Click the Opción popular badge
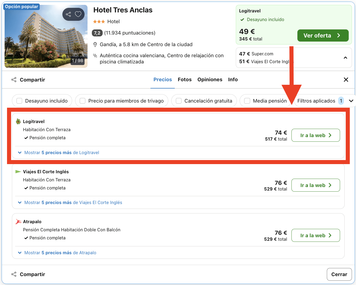 coord(22,7)
